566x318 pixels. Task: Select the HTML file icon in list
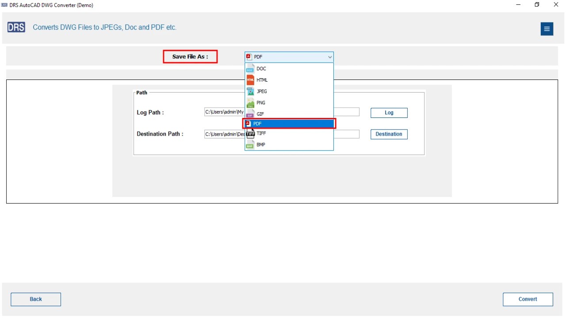250,80
